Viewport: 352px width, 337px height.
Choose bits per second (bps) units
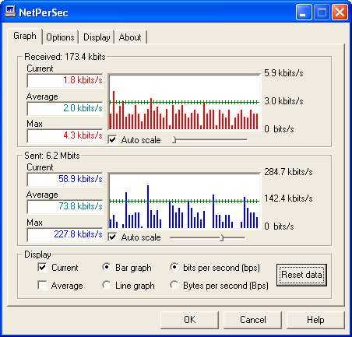174,267
